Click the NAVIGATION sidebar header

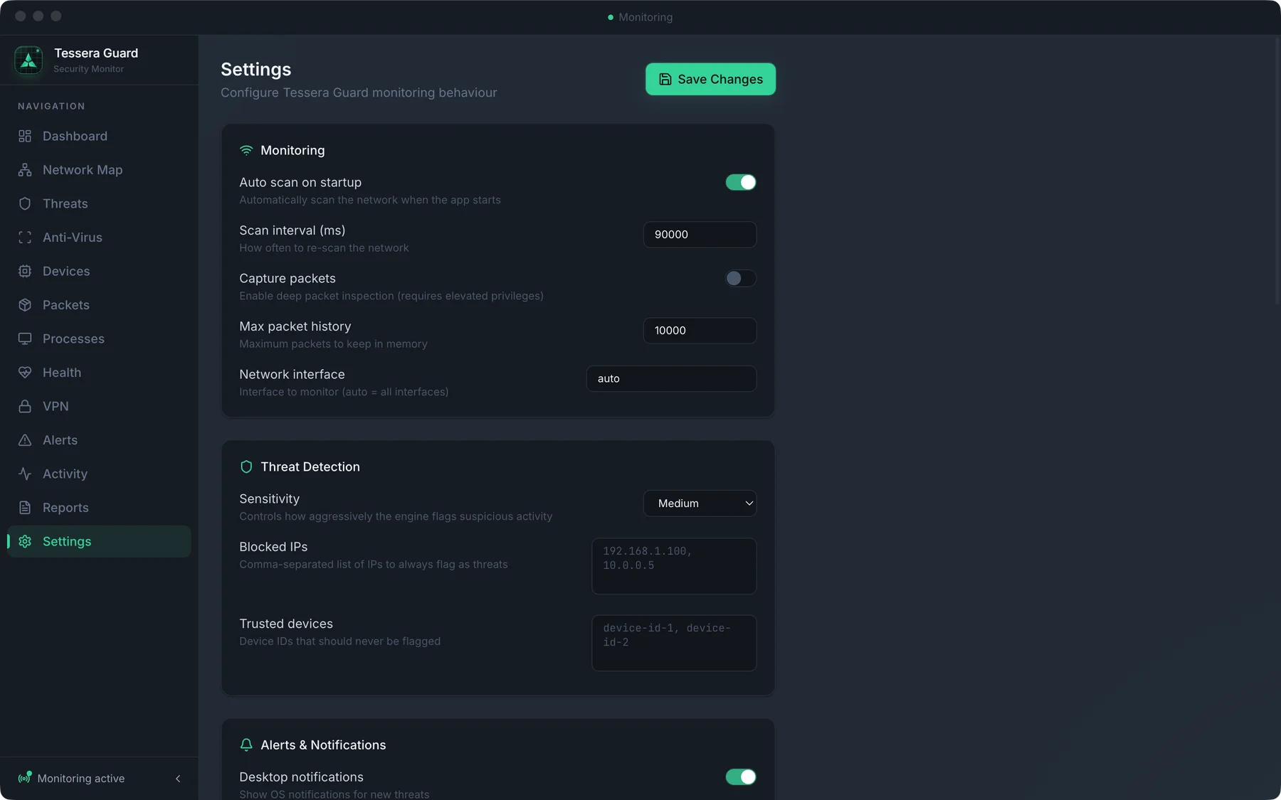51,106
